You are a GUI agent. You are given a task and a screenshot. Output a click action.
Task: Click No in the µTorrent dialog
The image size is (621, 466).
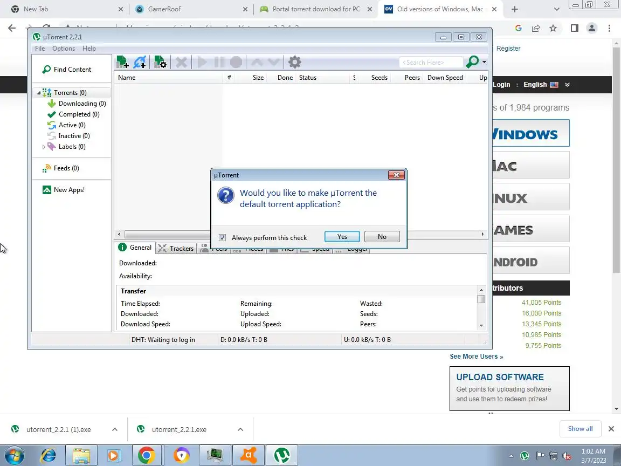pyautogui.click(x=382, y=237)
